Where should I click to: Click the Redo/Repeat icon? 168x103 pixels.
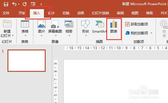click(x=25, y=4)
